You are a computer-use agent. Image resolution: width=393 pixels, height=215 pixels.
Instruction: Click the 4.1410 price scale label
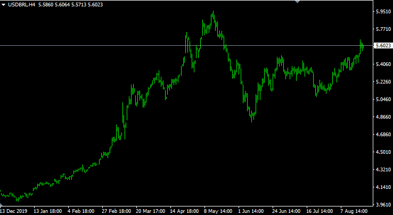point(383,187)
